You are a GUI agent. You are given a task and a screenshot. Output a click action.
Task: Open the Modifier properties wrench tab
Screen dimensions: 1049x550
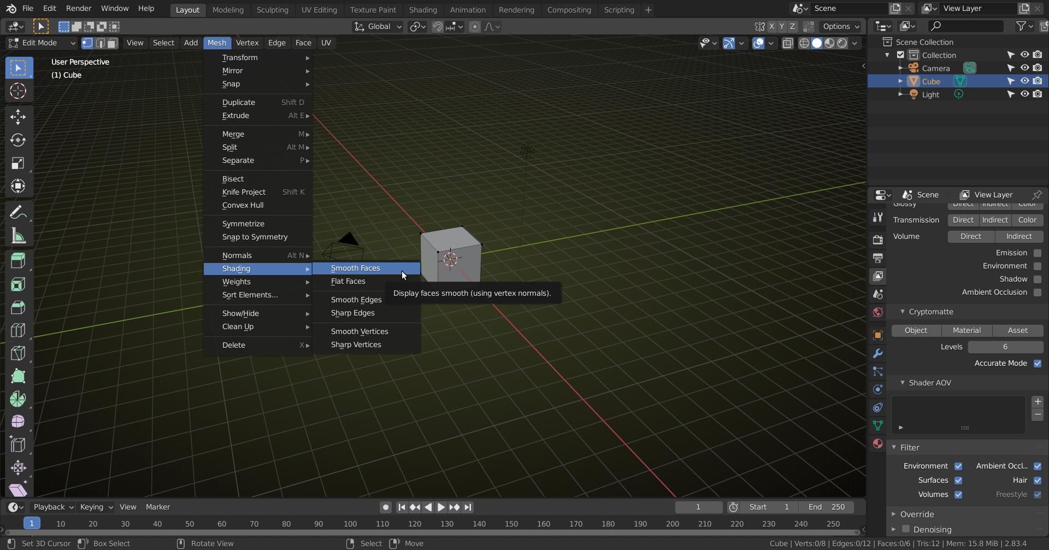tap(878, 353)
